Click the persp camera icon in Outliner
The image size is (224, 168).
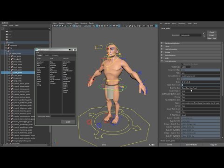[7, 32]
